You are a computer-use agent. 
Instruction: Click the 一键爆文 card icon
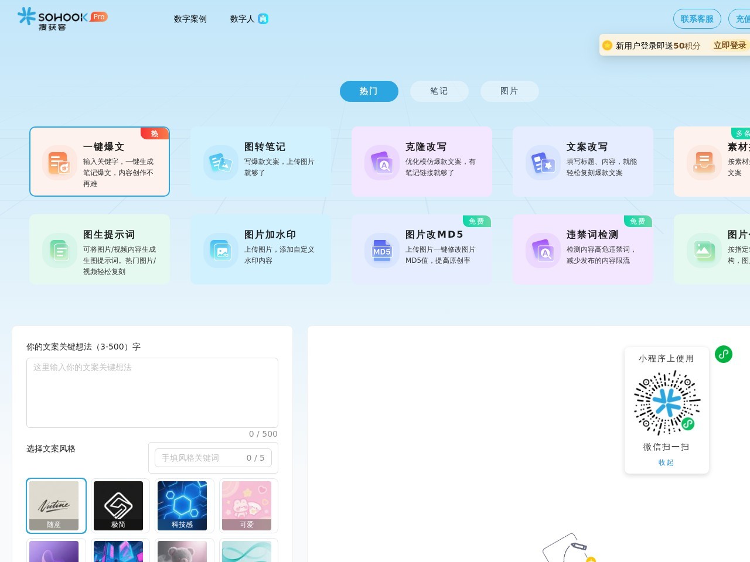point(60,163)
